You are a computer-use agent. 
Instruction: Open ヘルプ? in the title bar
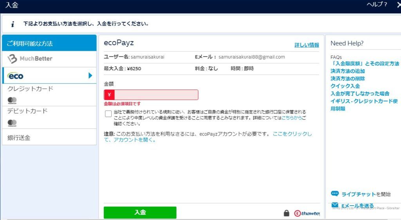coord(377,4)
